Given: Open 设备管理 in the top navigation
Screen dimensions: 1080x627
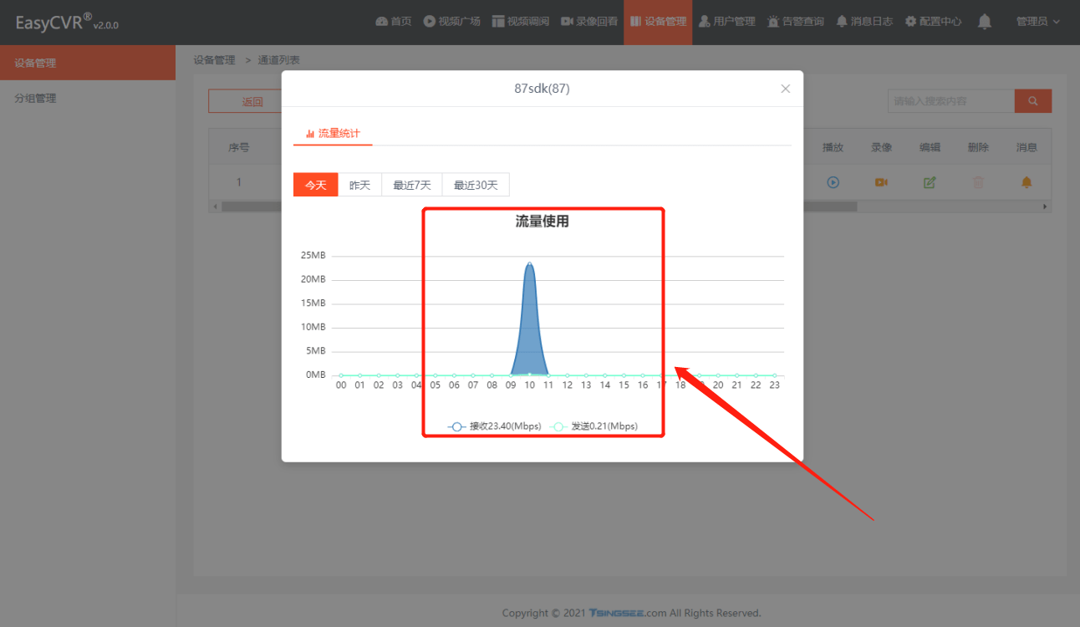Looking at the screenshot, I should 658,22.
